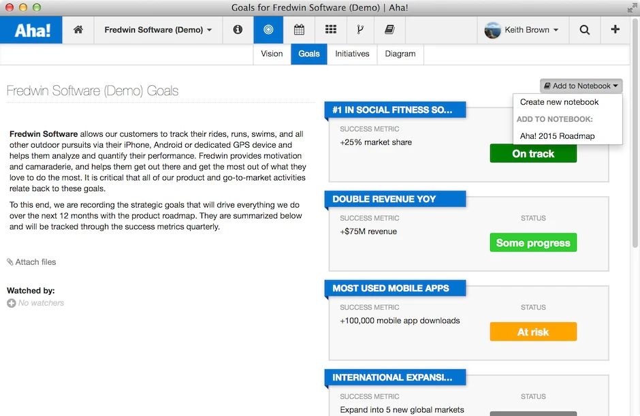This screenshot has height=416, width=640.
Task: Click the plus icon next to No watchers
Action: pyautogui.click(x=12, y=303)
